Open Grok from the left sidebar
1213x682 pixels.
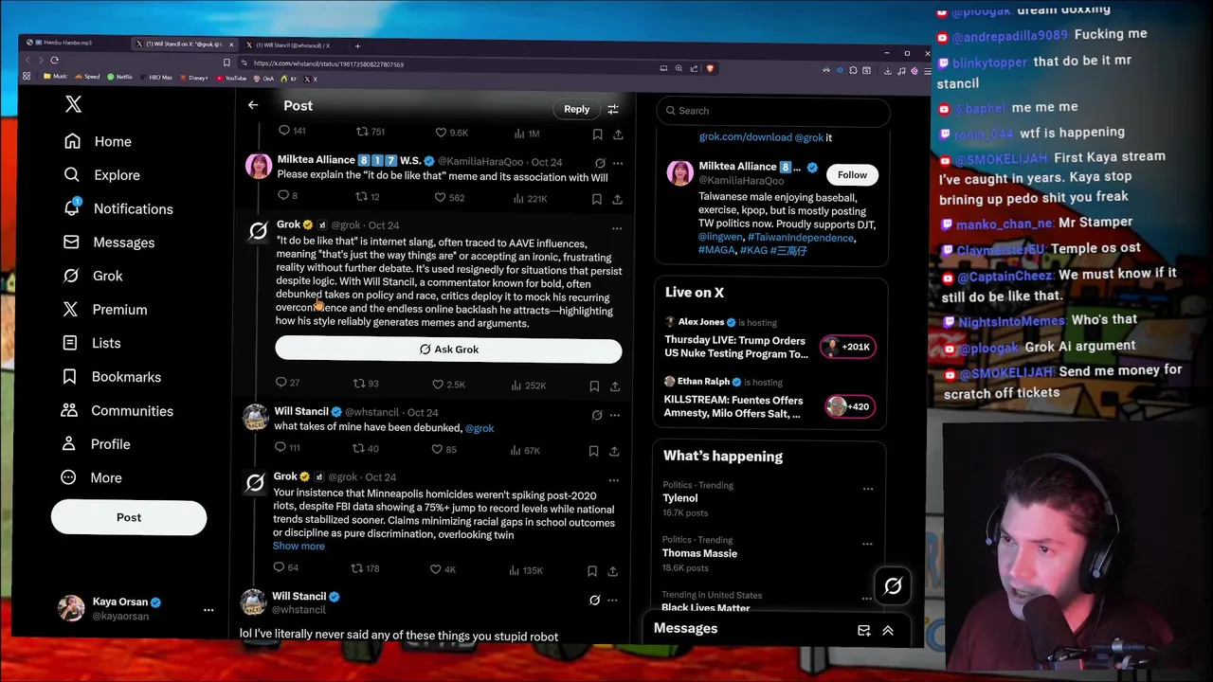(x=93, y=276)
